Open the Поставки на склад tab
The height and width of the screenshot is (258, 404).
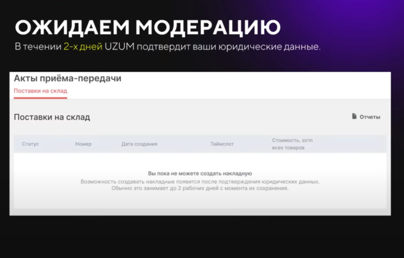pos(41,91)
